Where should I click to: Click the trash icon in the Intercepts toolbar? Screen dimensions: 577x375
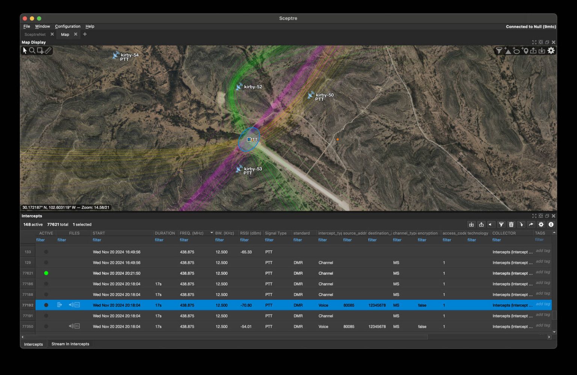511,224
